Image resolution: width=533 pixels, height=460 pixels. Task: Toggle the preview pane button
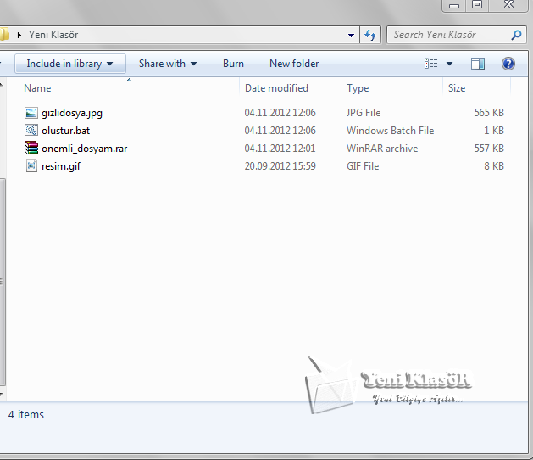478,64
